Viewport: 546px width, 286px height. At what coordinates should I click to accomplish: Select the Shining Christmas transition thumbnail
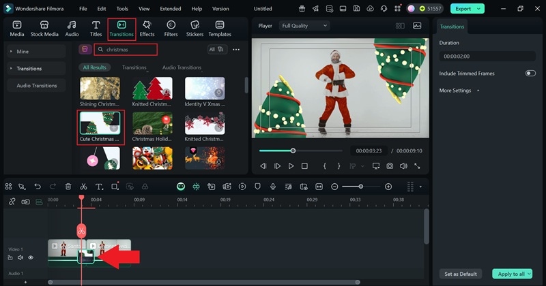(100, 89)
